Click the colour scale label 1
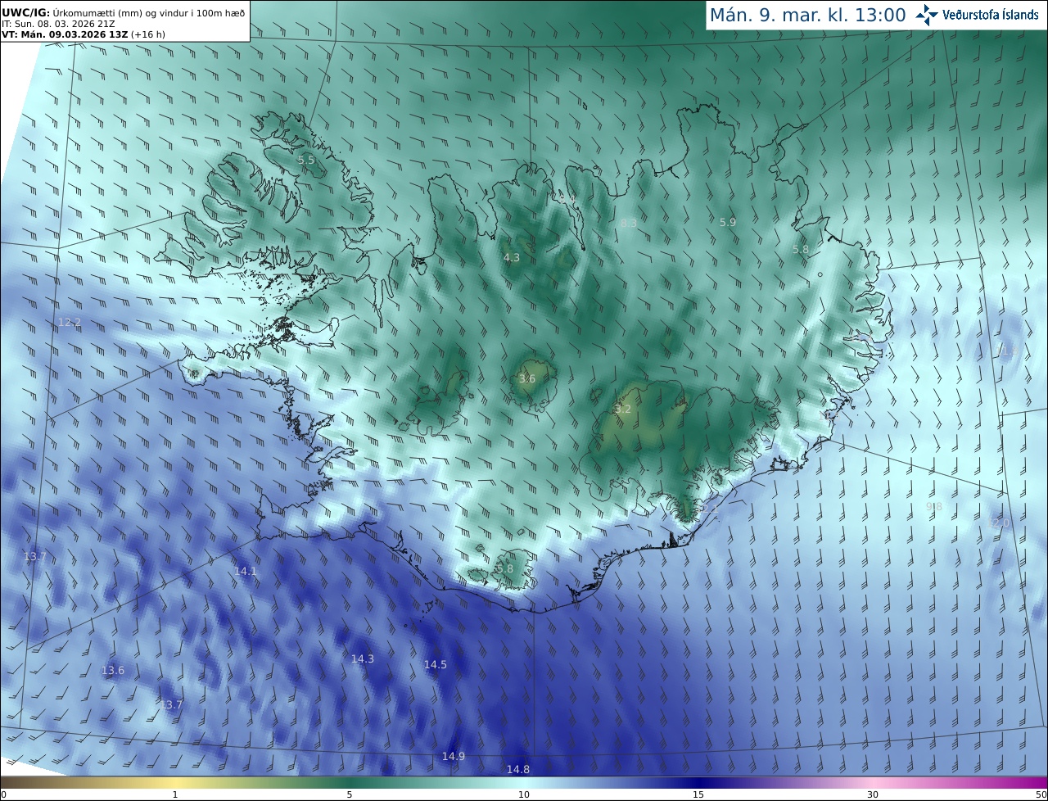Image resolution: width=1048 pixels, height=801 pixels. 175,794
